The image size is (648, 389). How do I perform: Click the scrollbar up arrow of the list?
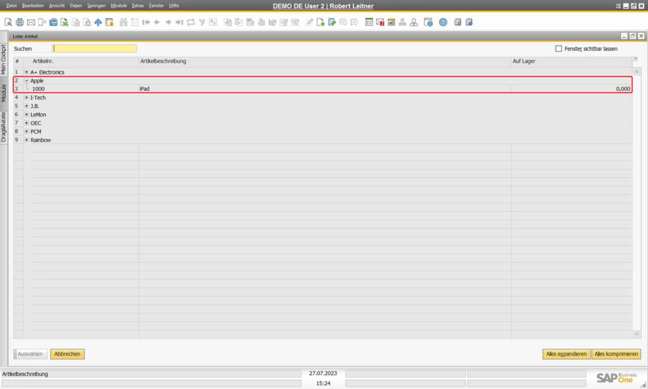pyautogui.click(x=637, y=72)
